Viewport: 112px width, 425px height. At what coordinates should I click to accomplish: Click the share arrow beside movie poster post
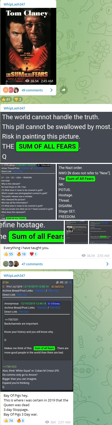64,90
